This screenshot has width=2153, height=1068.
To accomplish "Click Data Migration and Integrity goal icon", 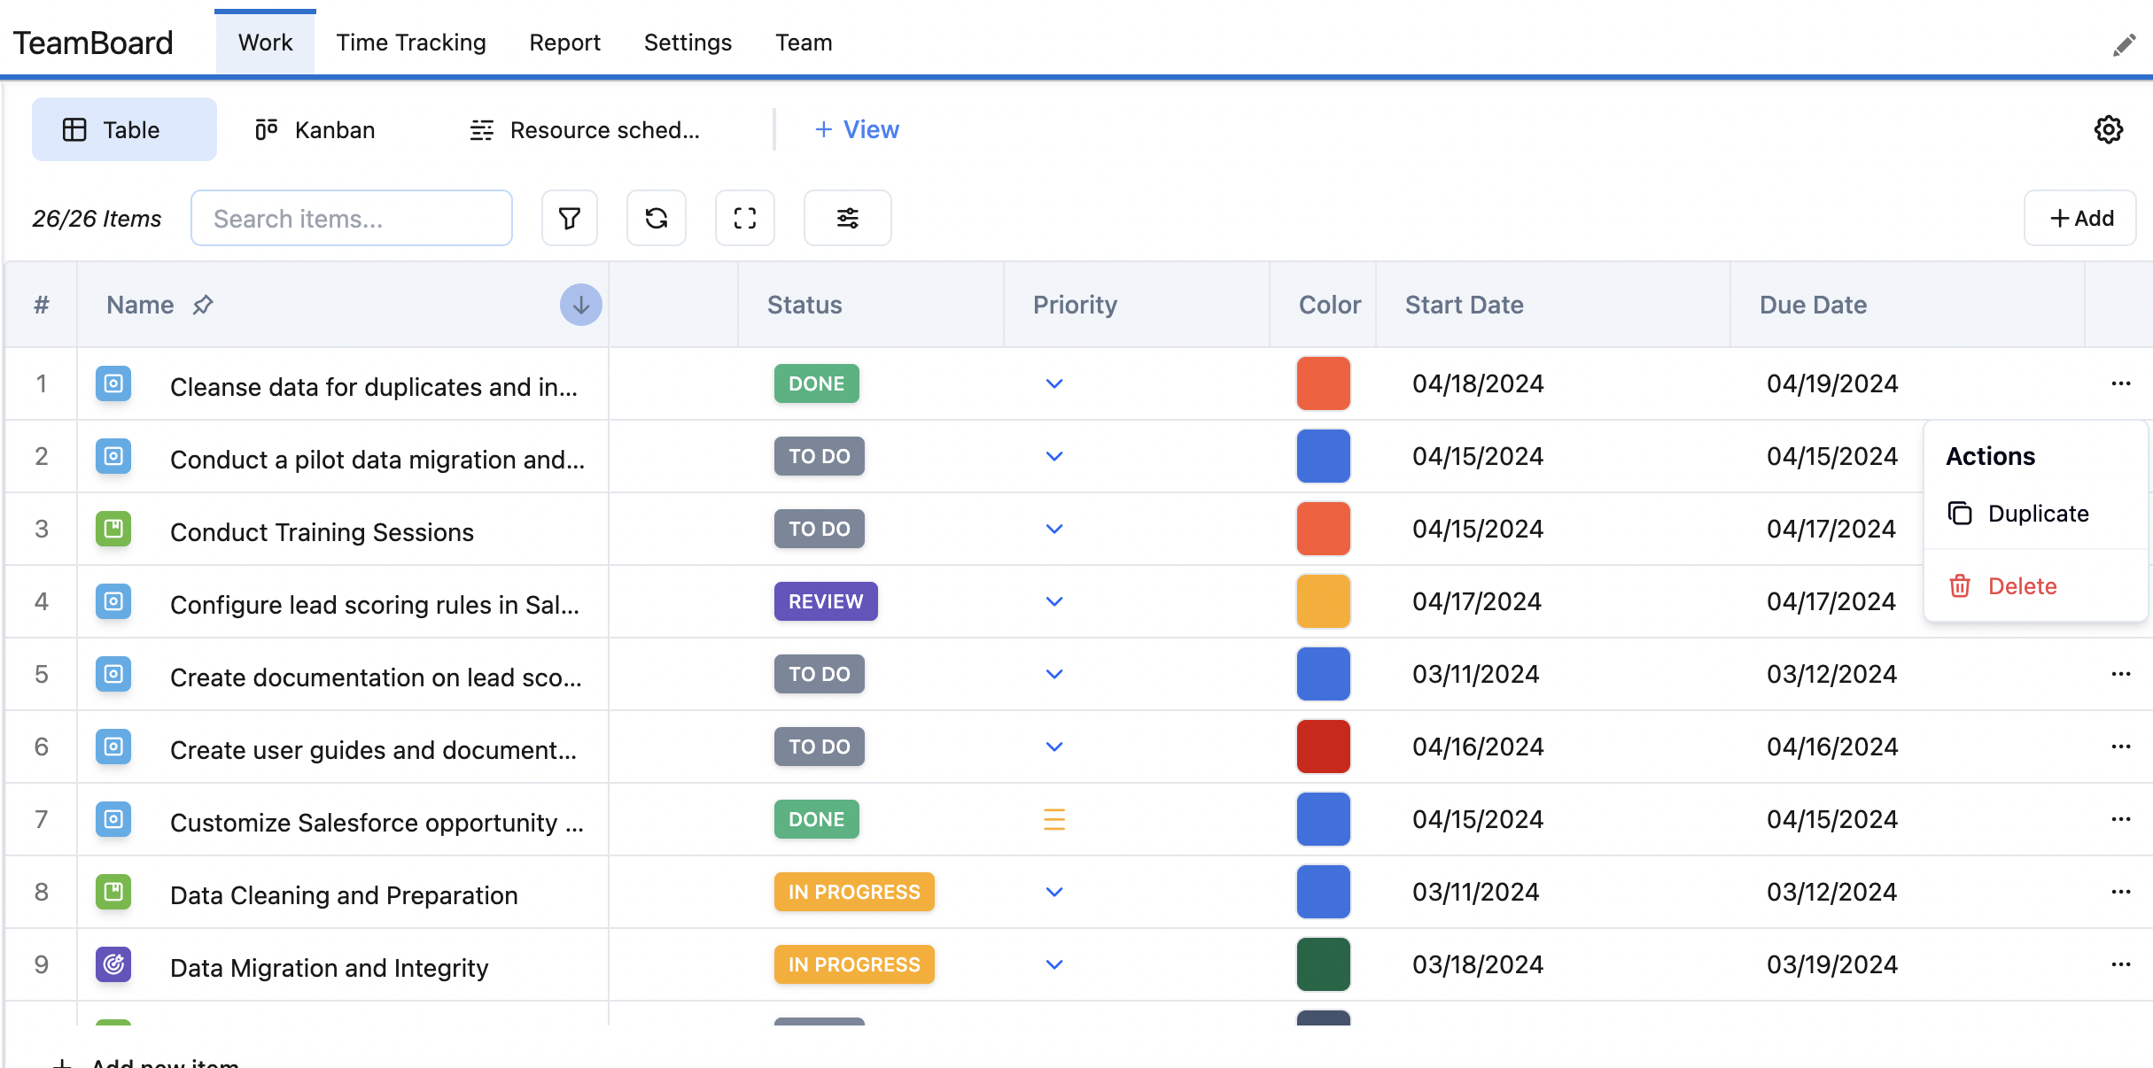I will click(x=113, y=964).
